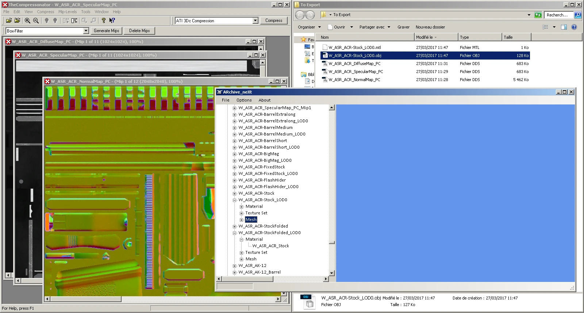The width and height of the screenshot is (584, 313).
Task: Click the first open folder toolbar icon
Action: click(9, 21)
